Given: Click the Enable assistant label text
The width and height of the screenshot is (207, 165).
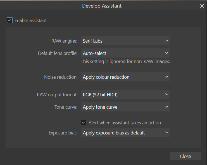Looking at the screenshot, I should tap(31, 20).
